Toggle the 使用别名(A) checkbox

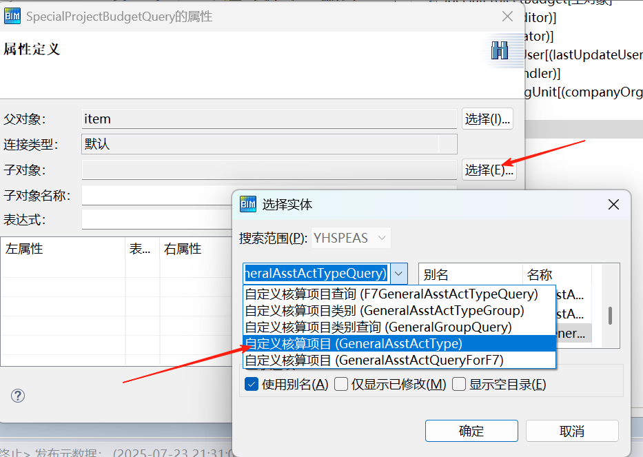click(252, 385)
